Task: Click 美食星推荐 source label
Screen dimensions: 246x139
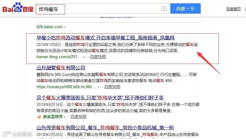Action: (53, 117)
